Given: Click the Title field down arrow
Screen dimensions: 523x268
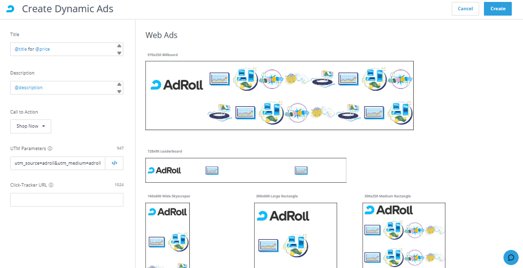Looking at the screenshot, I should click(119, 53).
